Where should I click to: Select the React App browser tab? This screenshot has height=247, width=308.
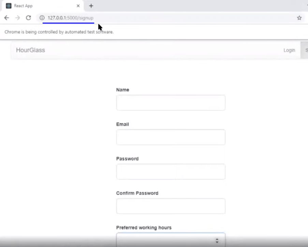42,6
